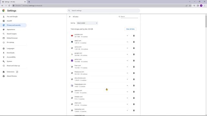This screenshot has height=116, width=207.
Task: Expand deepl.com site details
Action: [x=127, y=42]
